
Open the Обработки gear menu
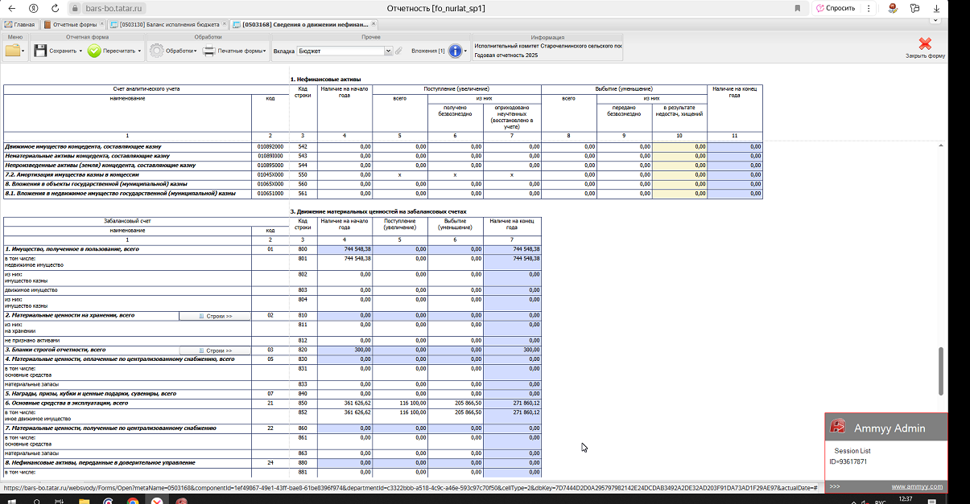tap(172, 51)
